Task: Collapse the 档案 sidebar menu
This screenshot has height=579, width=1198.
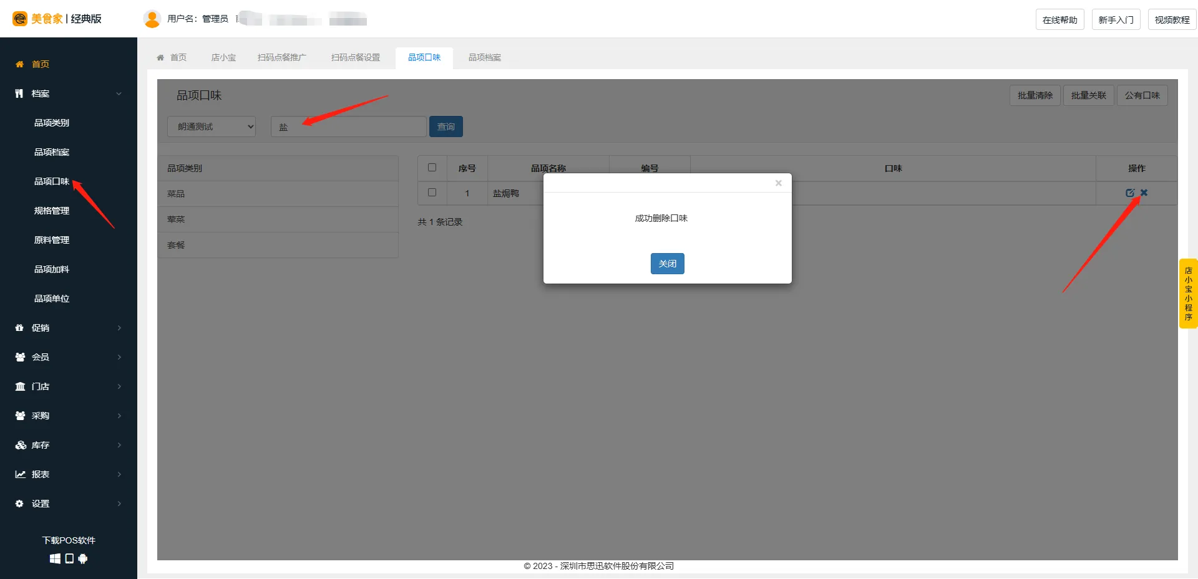Action: 67,93
